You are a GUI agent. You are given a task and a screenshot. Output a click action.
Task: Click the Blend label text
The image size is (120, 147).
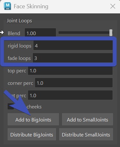pyautogui.click(x=14, y=33)
